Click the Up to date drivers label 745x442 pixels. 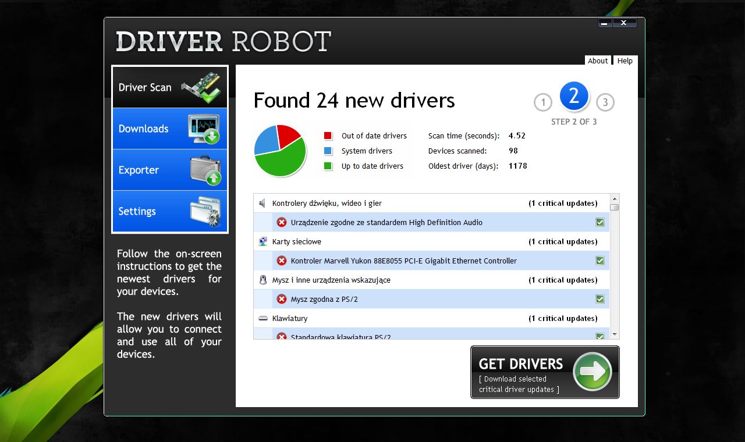click(372, 166)
